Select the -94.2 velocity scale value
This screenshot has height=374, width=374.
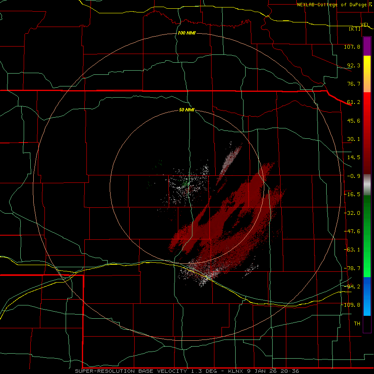352,286
